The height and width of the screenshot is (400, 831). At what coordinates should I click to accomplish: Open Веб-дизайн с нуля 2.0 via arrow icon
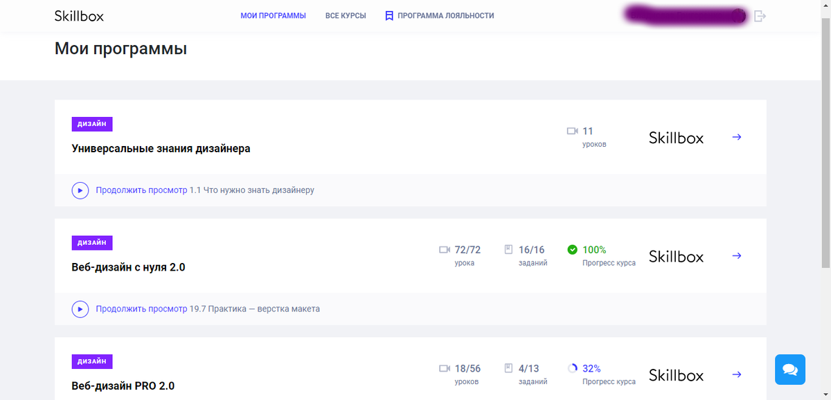pos(737,256)
